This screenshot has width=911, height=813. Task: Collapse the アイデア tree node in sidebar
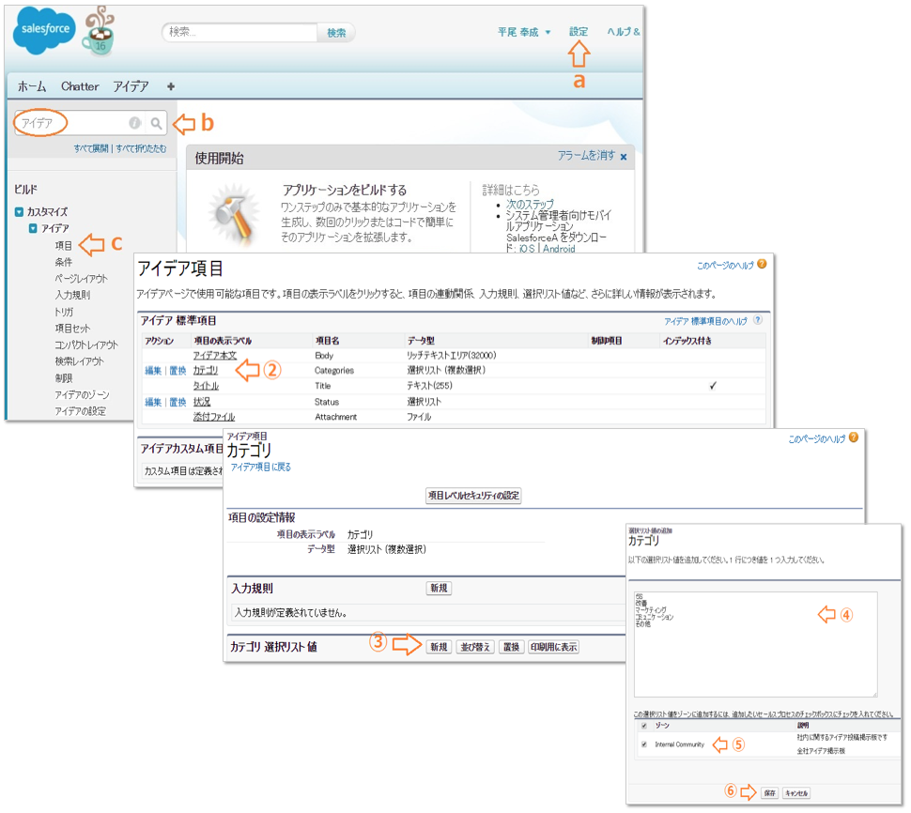click(33, 228)
